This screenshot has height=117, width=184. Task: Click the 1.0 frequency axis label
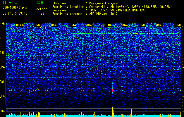pos(2,53)
